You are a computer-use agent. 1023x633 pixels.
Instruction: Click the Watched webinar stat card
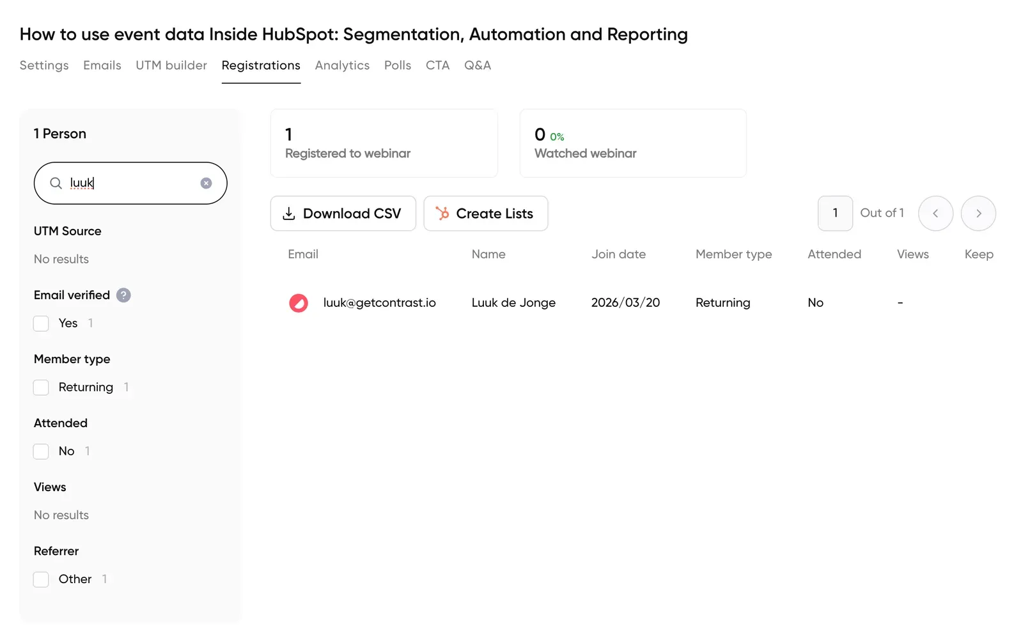(x=633, y=143)
